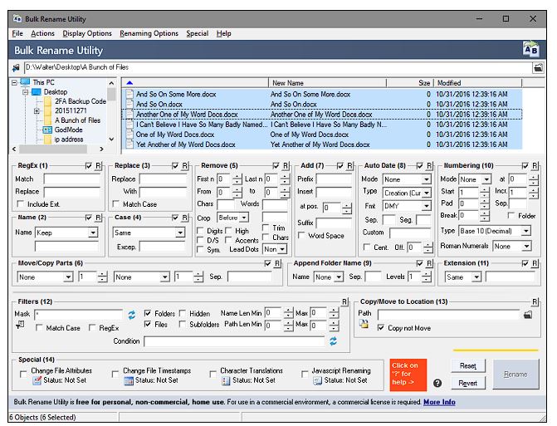Open the Roman Numerals dropdown
Viewport: 557px width, 426px height.
click(x=526, y=246)
